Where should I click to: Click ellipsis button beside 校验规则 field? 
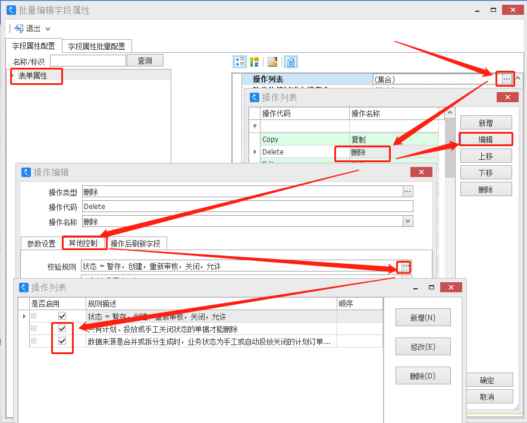[x=405, y=266]
